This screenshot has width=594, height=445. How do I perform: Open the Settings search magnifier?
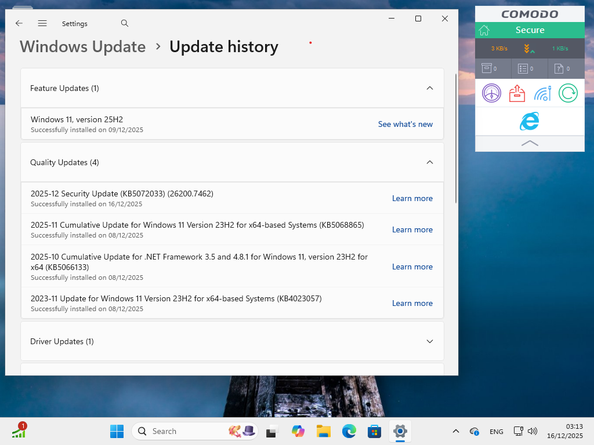point(125,23)
